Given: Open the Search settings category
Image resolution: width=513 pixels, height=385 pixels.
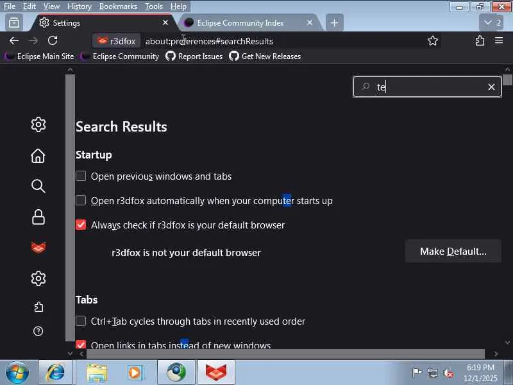Looking at the screenshot, I should point(38,186).
